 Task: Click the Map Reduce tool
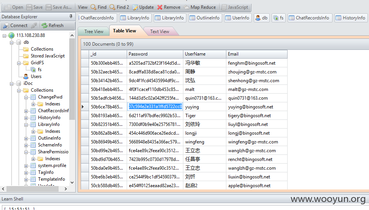pos(200,7)
